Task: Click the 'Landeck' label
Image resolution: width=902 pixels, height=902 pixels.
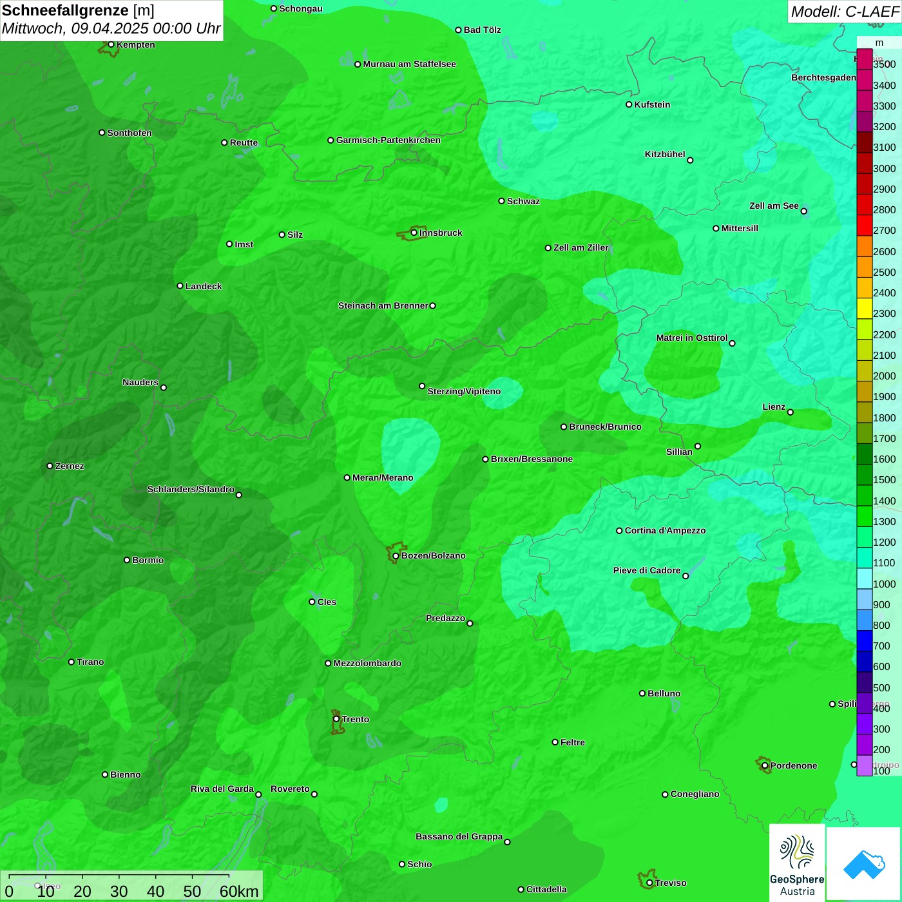Action: pyautogui.click(x=204, y=286)
